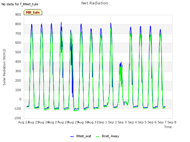Click the Rnet_4way legend entry

pos(107,136)
